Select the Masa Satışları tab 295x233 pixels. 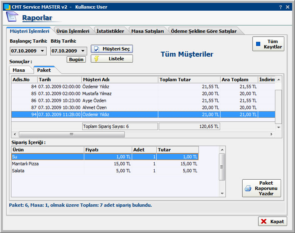[147, 31]
